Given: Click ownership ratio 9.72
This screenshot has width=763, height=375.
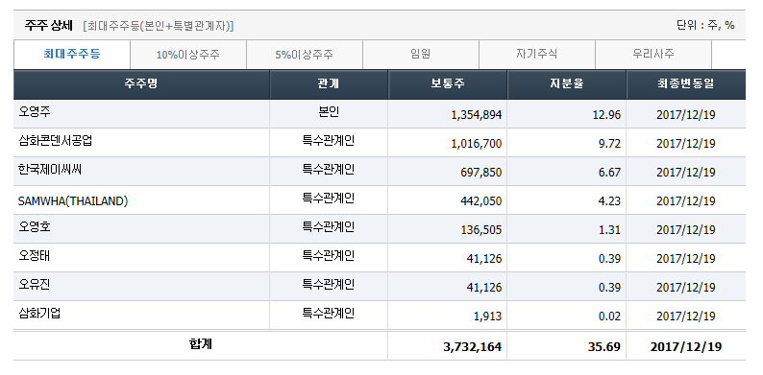Looking at the screenshot, I should [609, 144].
